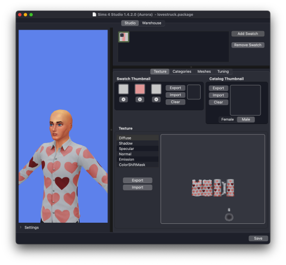This screenshot has width=286, height=265.
Task: Pick the third gray swatch color
Action: (x=156, y=89)
